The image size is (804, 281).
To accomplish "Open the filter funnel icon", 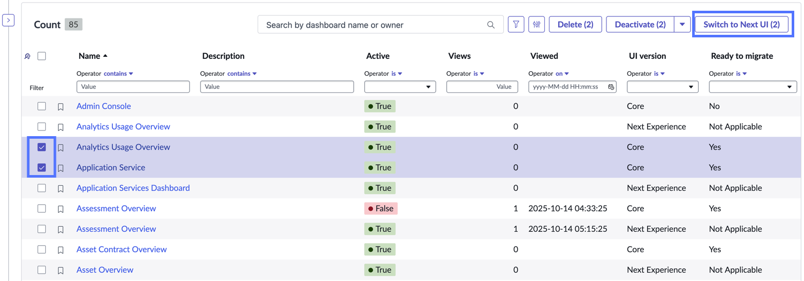I will coord(516,25).
